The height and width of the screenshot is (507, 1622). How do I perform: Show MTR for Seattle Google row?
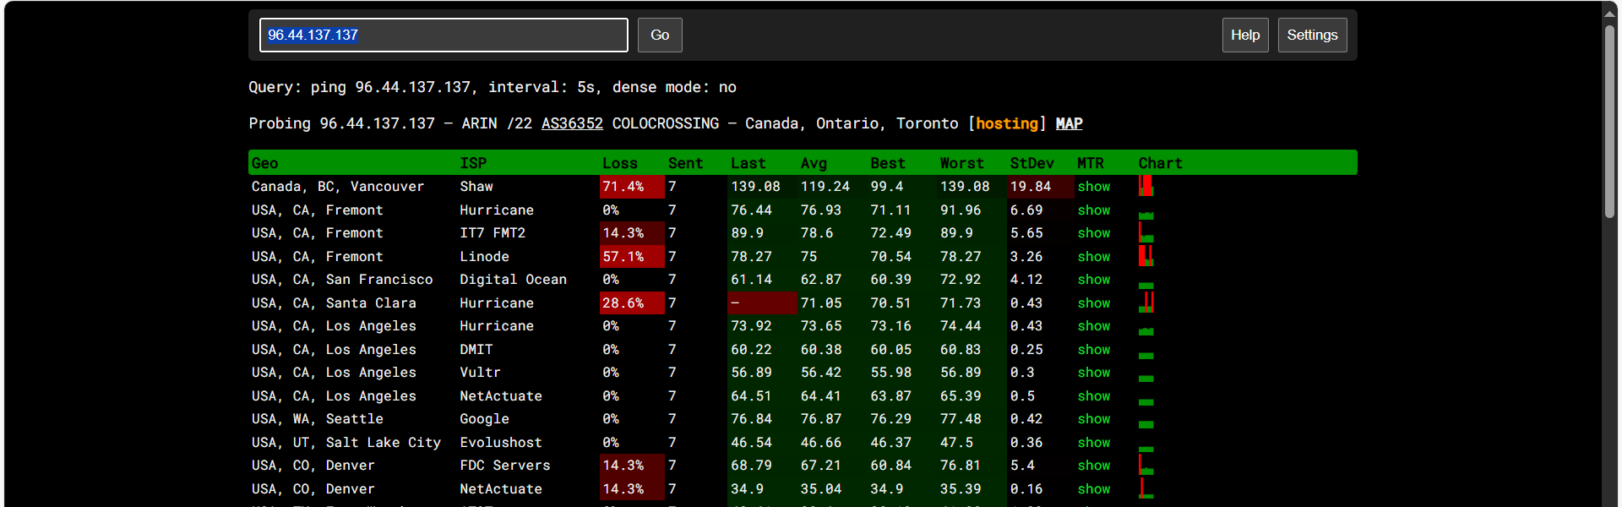pos(1093,419)
